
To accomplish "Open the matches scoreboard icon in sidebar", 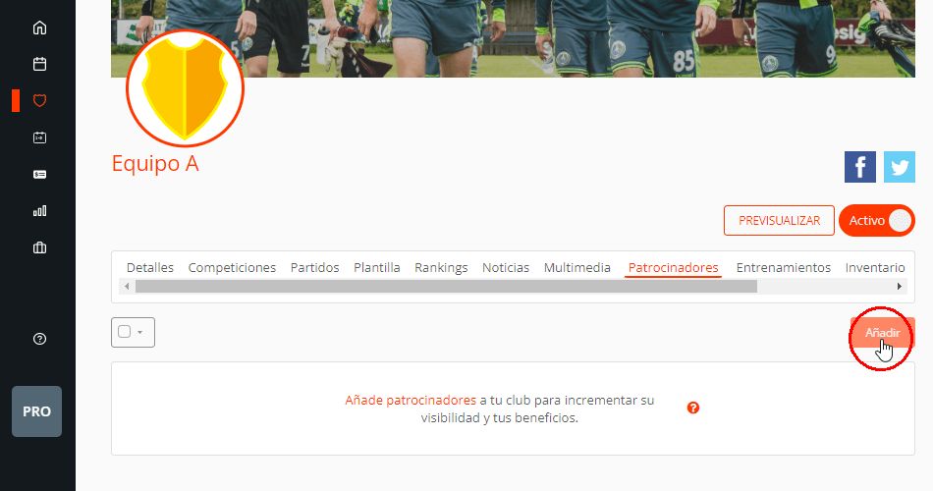I will point(39,137).
